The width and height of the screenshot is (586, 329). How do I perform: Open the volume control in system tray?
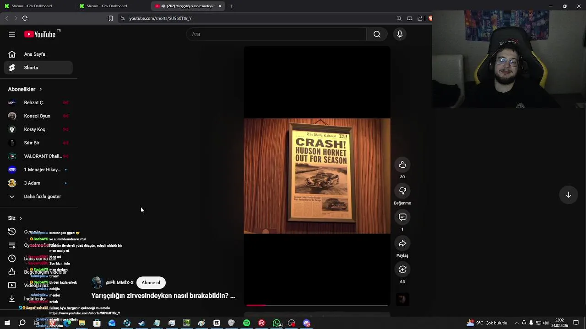(546, 323)
